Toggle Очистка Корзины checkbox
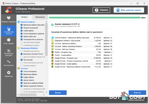The height and width of the screenshot is (104, 149). tap(22, 71)
